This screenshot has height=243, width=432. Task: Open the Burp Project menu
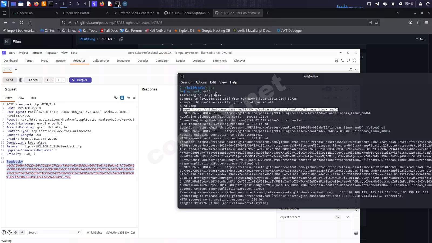(x=23, y=53)
